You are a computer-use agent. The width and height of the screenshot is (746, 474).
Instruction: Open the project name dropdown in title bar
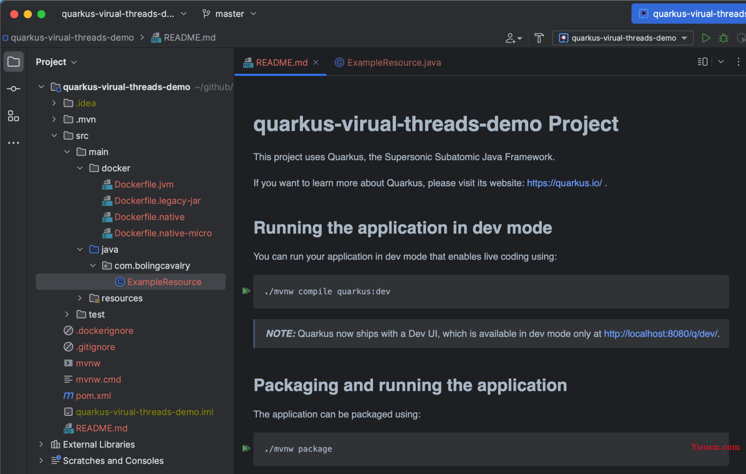click(x=124, y=14)
